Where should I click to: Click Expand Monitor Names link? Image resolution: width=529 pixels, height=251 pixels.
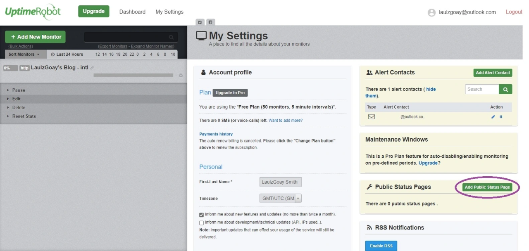pos(153,46)
